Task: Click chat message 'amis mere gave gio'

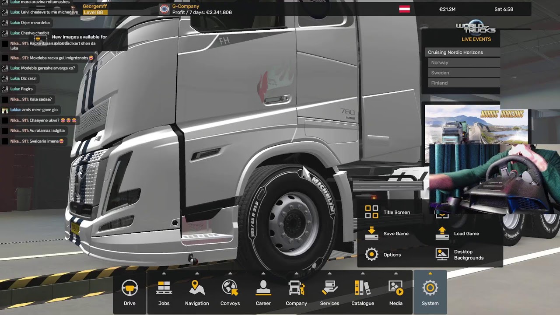Action: pos(40,110)
